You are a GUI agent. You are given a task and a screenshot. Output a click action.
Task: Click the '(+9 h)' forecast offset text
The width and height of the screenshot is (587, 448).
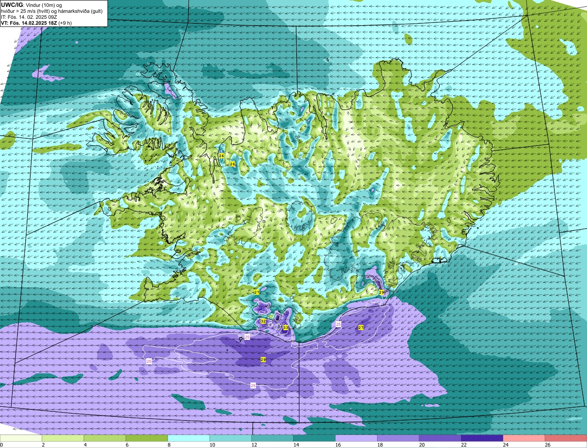pos(64,23)
